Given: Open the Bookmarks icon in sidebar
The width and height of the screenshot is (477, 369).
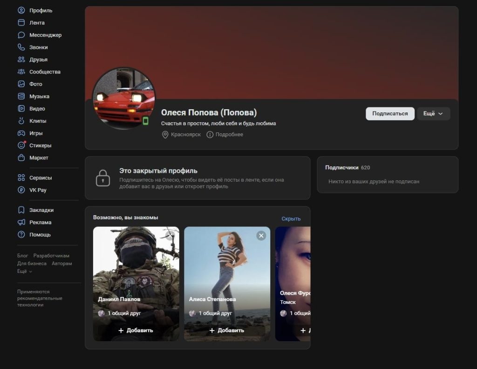Looking at the screenshot, I should coord(21,210).
